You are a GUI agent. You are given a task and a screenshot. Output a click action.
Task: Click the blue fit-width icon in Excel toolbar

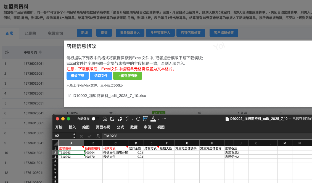click(x=146, y=119)
